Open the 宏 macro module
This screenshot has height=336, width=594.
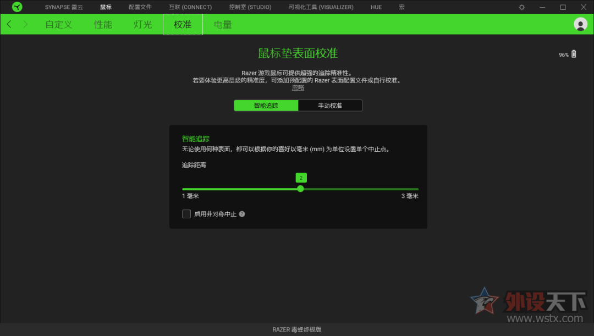tap(402, 7)
